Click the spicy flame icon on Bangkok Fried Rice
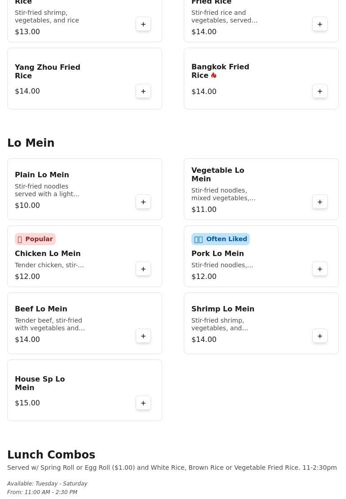This screenshot has height=499, width=346. [x=214, y=76]
